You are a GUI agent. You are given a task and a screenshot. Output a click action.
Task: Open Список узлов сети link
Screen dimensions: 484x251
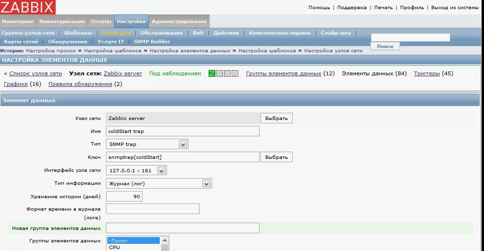[x=35, y=73]
